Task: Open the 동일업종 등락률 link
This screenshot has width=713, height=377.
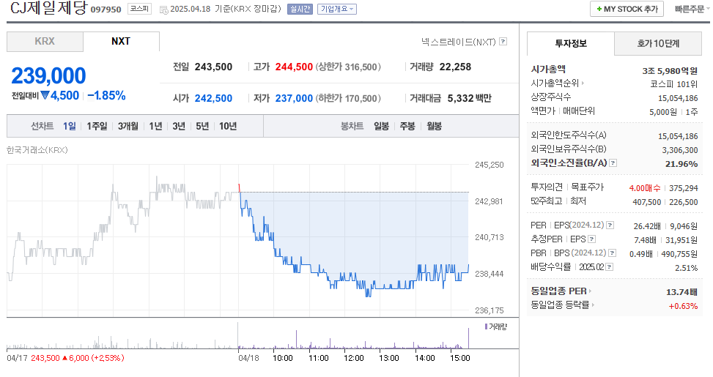Action: click(560, 305)
